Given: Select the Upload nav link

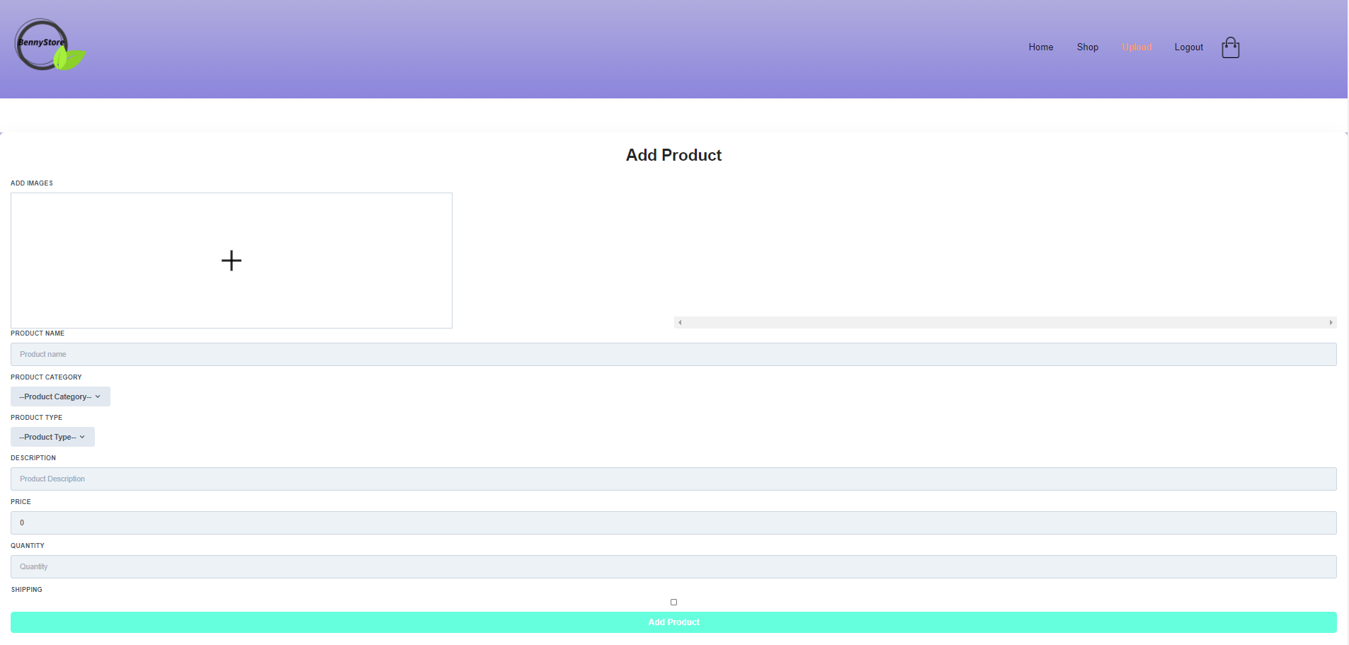Looking at the screenshot, I should tap(1137, 47).
